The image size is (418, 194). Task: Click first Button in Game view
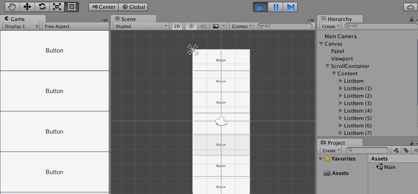tap(54, 51)
